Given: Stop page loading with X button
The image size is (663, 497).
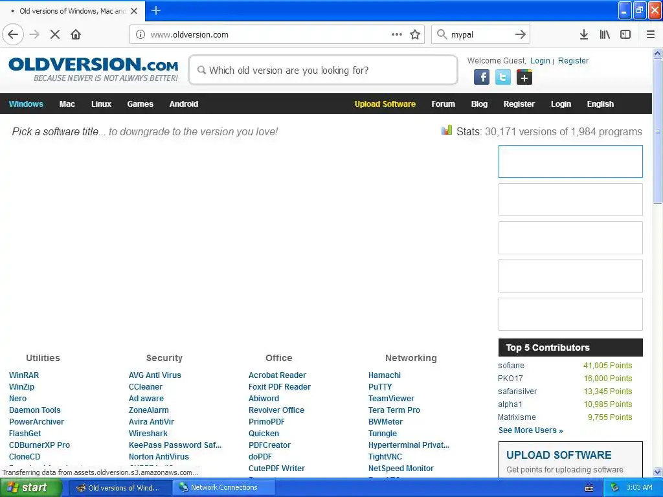Looking at the screenshot, I should 55,34.
